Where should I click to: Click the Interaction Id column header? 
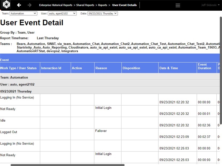(51, 68)
